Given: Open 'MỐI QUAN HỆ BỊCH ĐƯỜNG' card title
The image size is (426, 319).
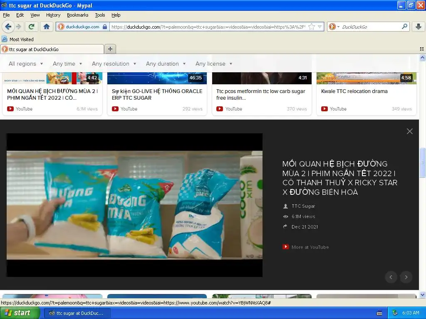Looking at the screenshot, I should point(52,94).
